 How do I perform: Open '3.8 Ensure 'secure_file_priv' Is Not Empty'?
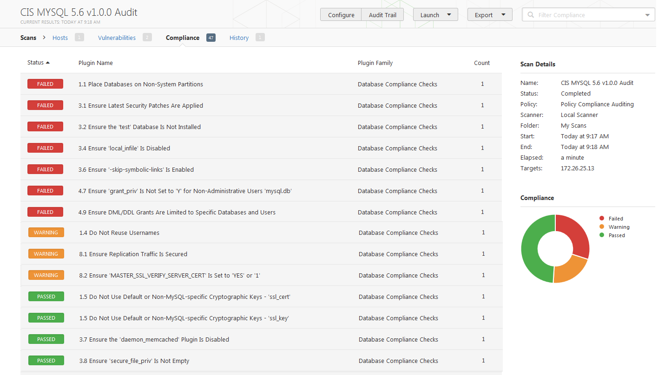click(134, 361)
